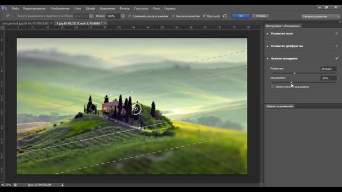Close the first jpg document tab
The height and width of the screenshot is (192, 342).
click(51, 23)
